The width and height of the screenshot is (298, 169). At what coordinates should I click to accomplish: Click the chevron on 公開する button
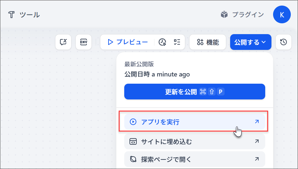(x=264, y=42)
